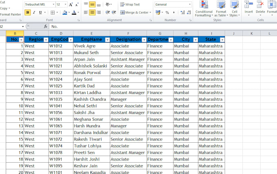Click the Orientation text angle icon
The image size is (277, 174).
click(108, 4)
